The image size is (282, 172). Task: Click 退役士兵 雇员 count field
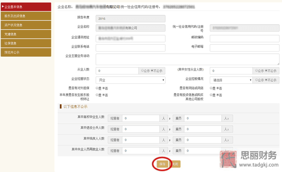coord(203,129)
